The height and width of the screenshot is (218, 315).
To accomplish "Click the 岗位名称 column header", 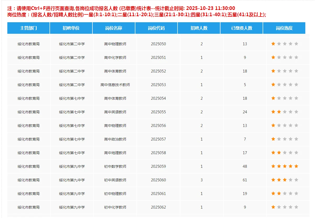I will (114, 28).
